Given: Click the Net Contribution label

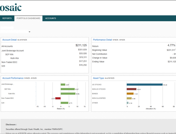Looking at the screenshot, I should pyautogui.click(x=100, y=54).
